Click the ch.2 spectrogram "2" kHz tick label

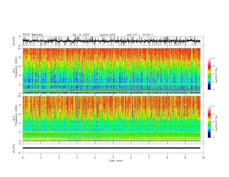[20, 132]
